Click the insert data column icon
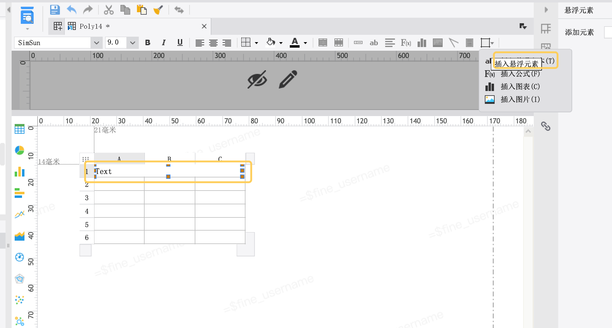Image resolution: width=612 pixels, height=328 pixels. pos(358,42)
